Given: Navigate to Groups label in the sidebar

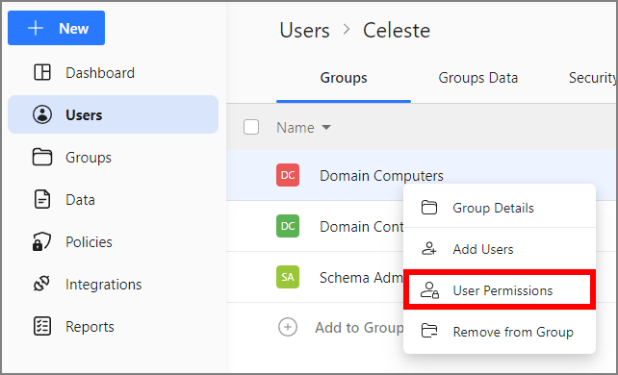Looking at the screenshot, I should (89, 158).
